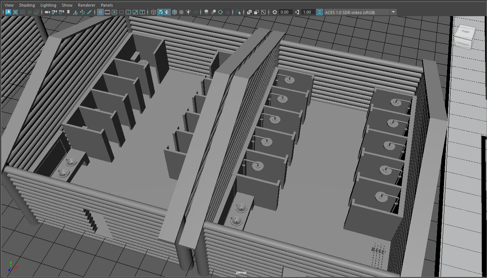This screenshot has width=487, height=278.
Task: Click the Isolate Select icon
Action: pos(238,12)
